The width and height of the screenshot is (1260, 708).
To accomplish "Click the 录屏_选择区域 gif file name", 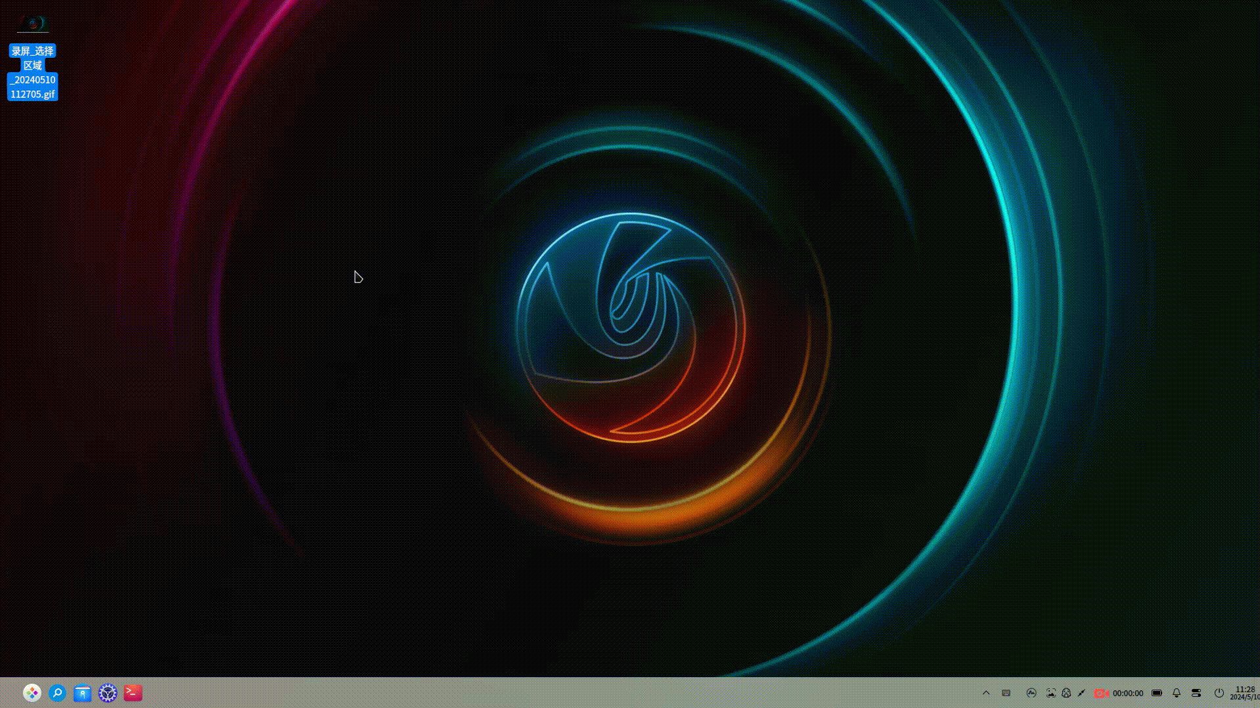I will pos(33,72).
